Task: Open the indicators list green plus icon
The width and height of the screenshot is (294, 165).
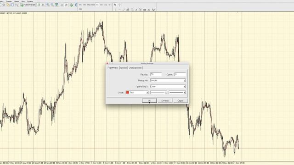Action: coord(72,5)
